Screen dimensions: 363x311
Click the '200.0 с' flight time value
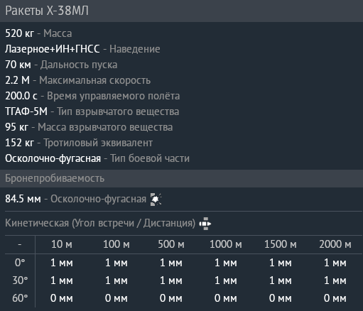(21, 96)
